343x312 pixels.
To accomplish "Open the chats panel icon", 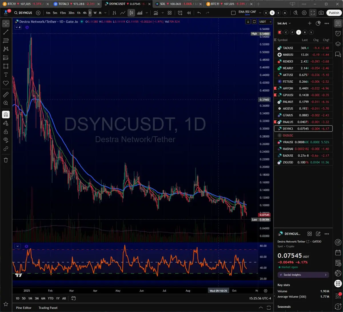I will [338, 54].
